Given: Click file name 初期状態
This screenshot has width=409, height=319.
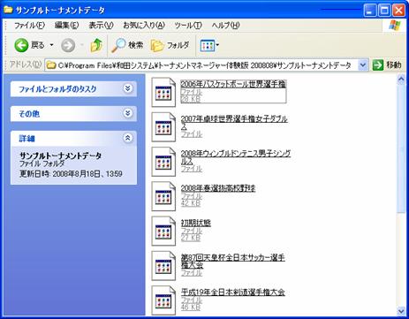Looking at the screenshot, I should [196, 223].
